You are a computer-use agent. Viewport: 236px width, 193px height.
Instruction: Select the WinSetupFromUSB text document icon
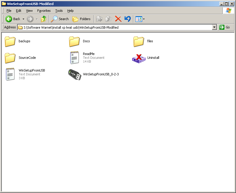pos(10,74)
